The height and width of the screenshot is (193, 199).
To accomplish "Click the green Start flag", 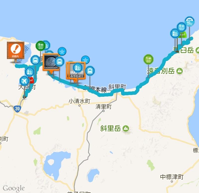I will click(x=183, y=35).
